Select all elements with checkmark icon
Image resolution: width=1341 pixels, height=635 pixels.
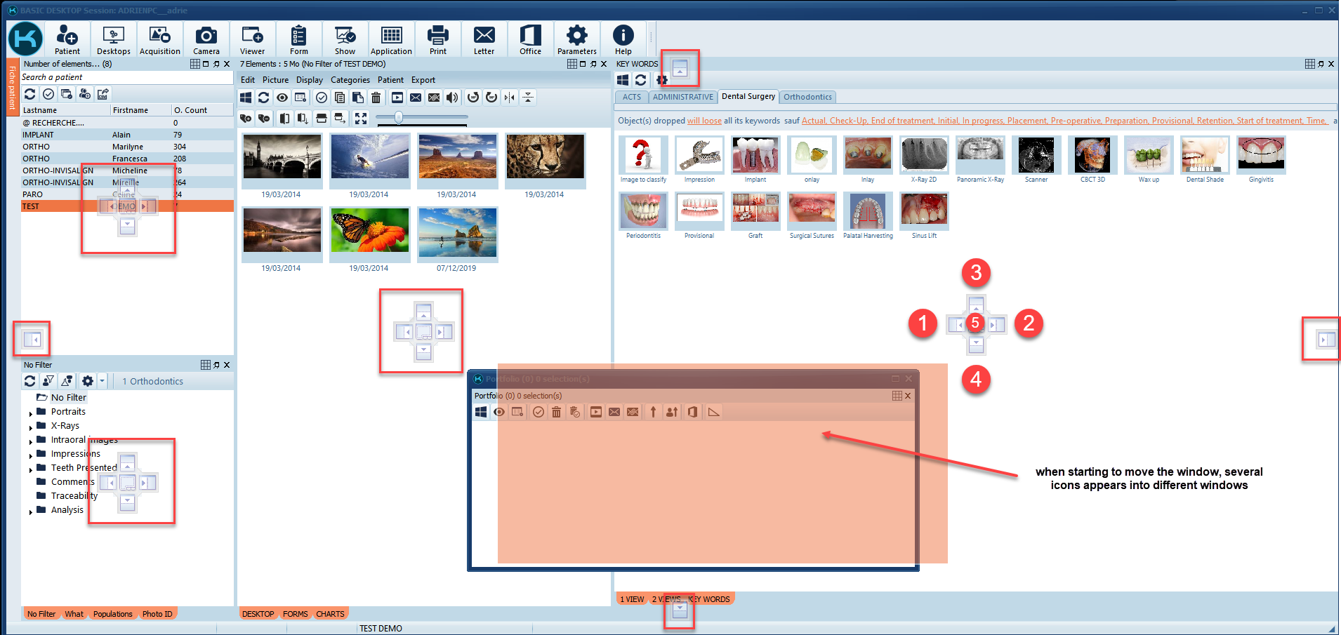click(x=321, y=98)
